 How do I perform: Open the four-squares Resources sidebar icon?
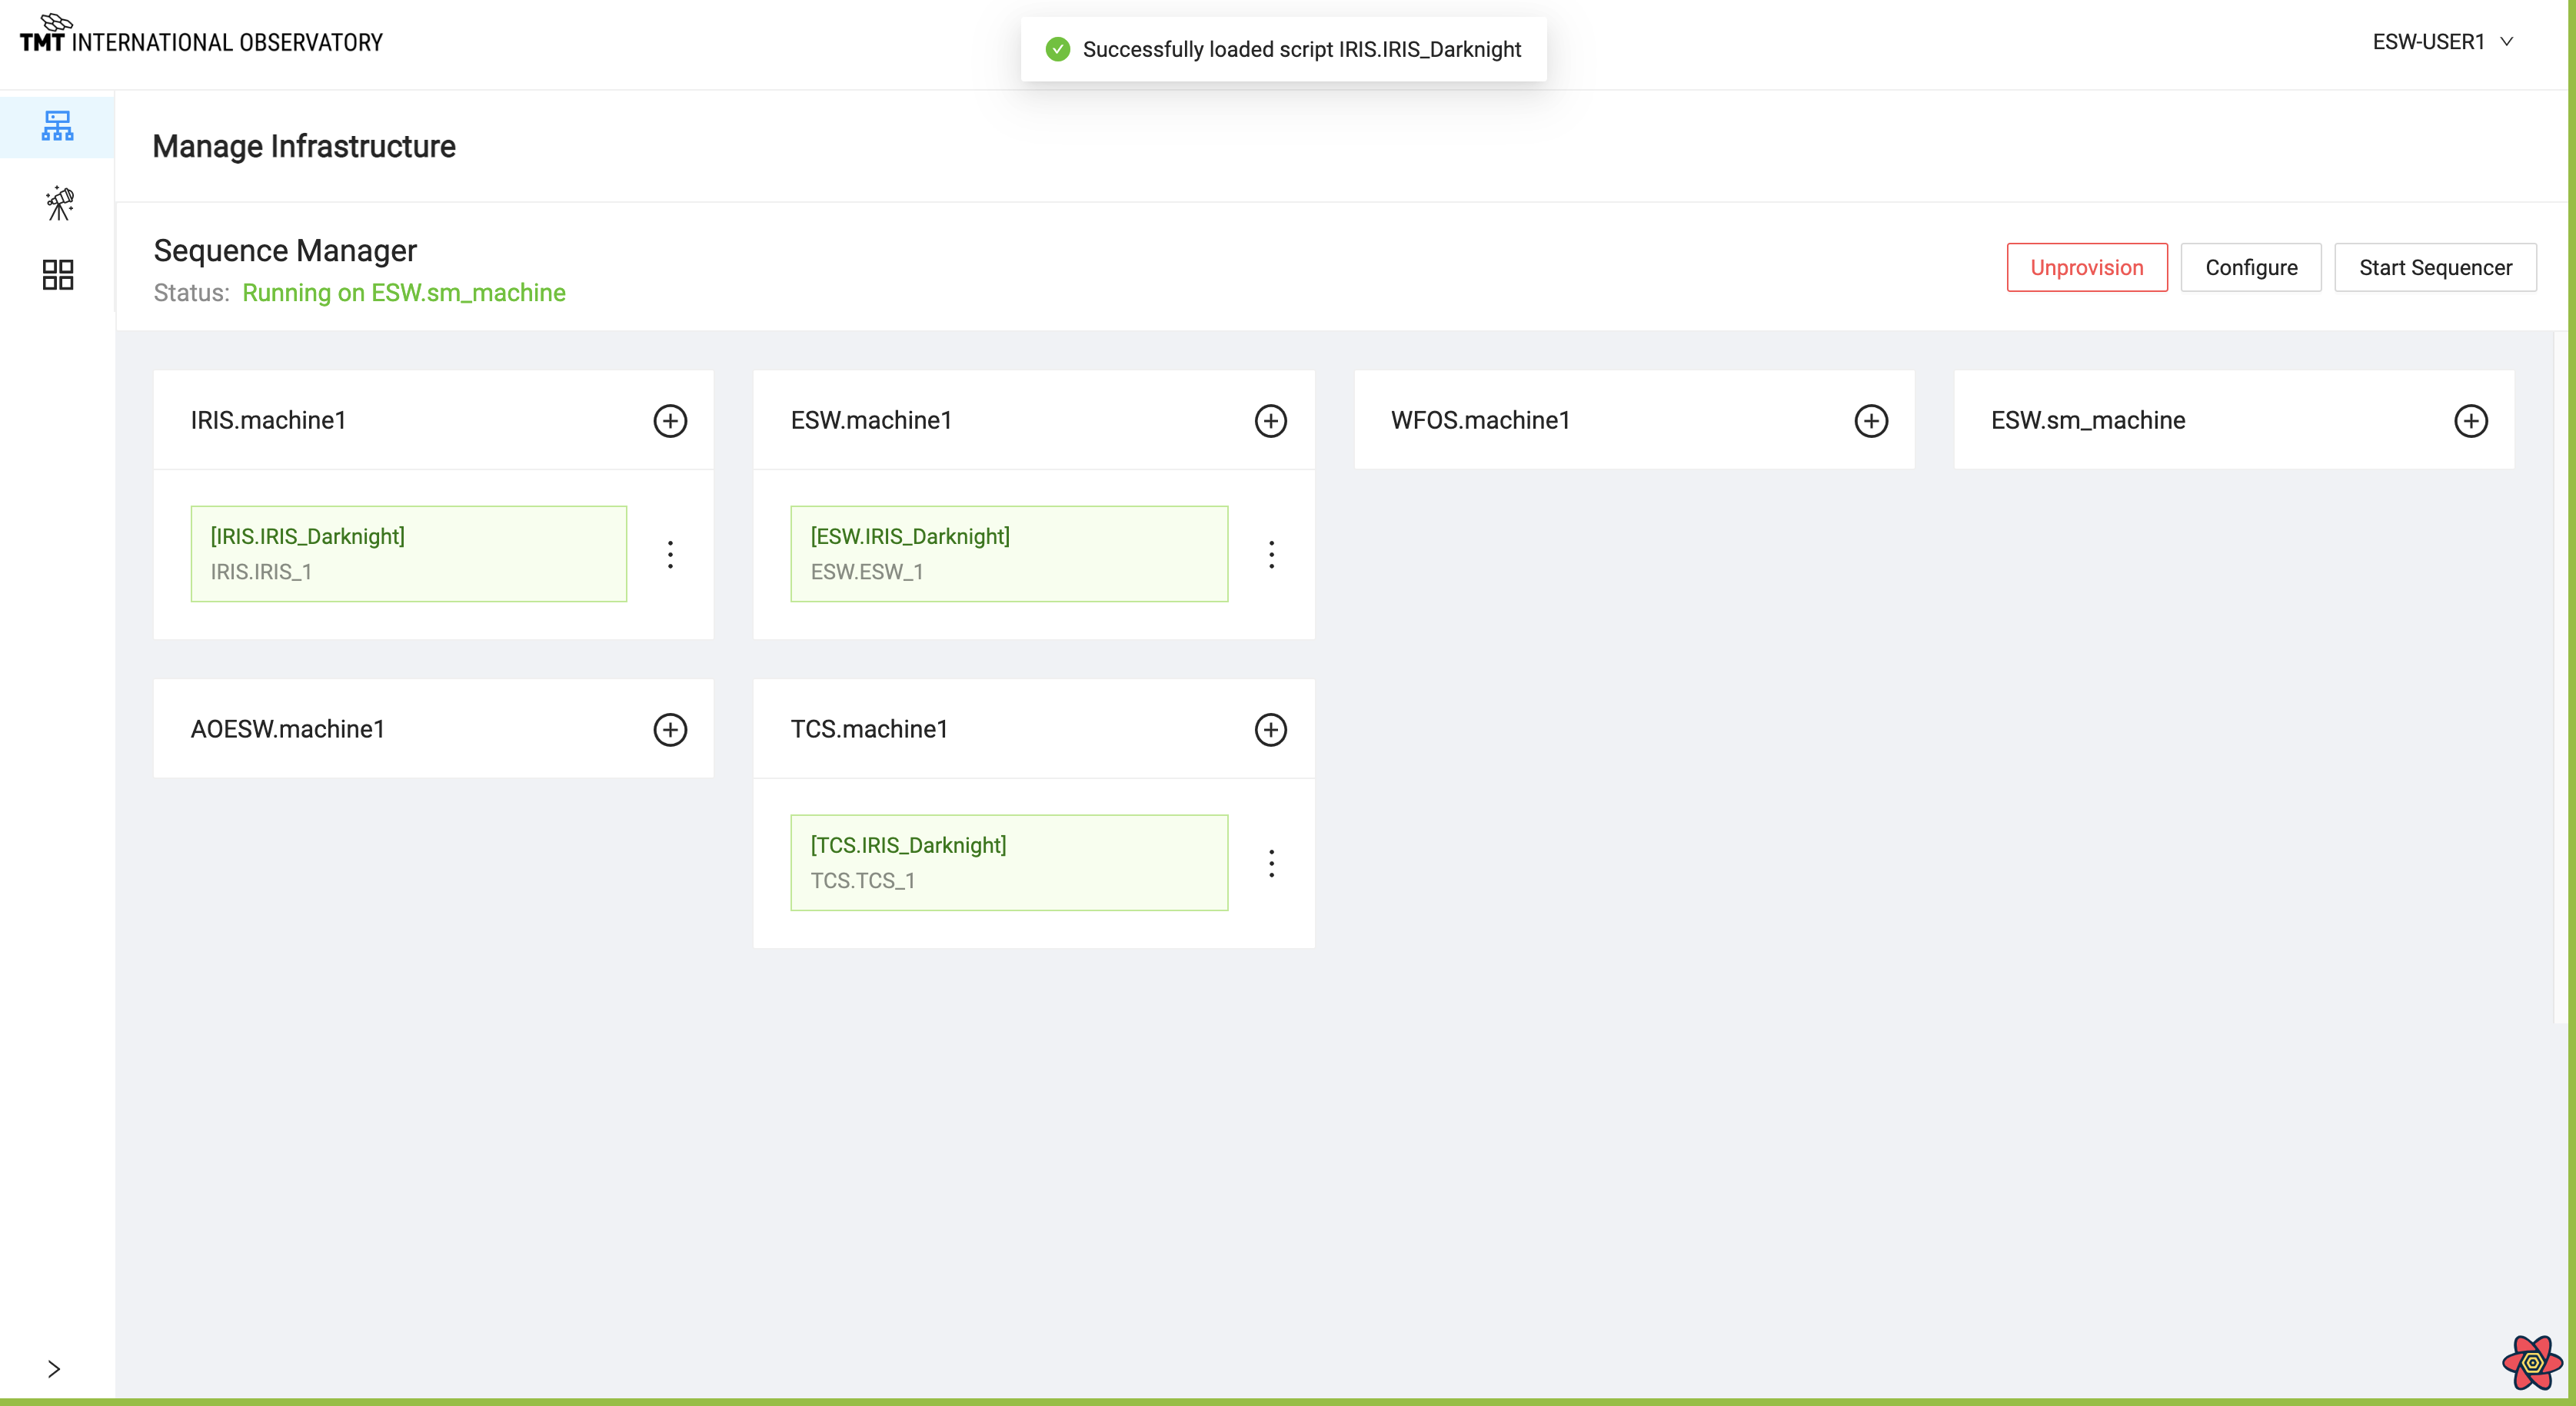pyautogui.click(x=58, y=275)
